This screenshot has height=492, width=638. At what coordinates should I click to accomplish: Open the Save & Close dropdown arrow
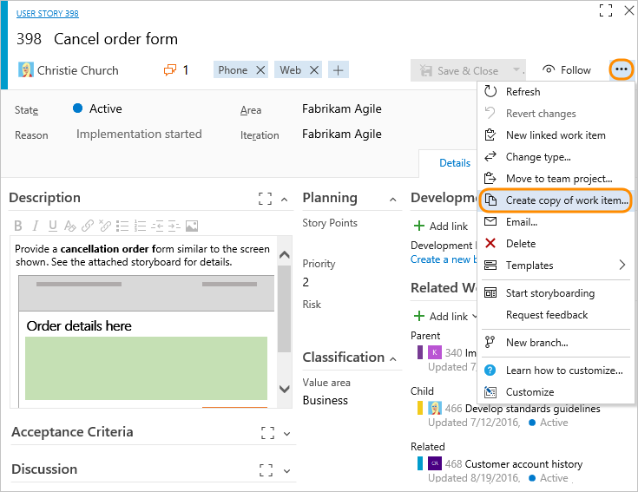coord(516,70)
